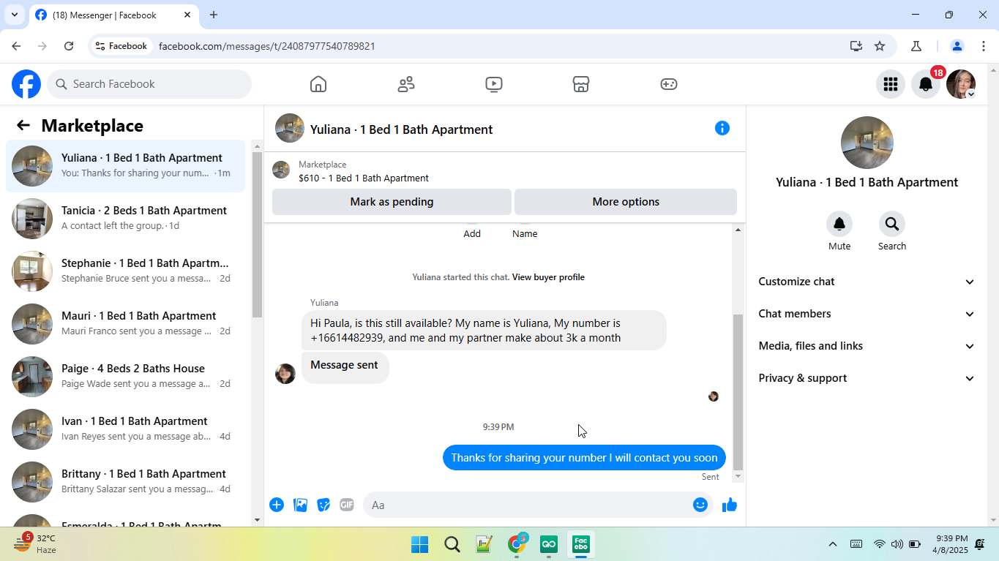The height and width of the screenshot is (561, 999).
Task: Open the Chrome three-dot menu
Action: 984,46
